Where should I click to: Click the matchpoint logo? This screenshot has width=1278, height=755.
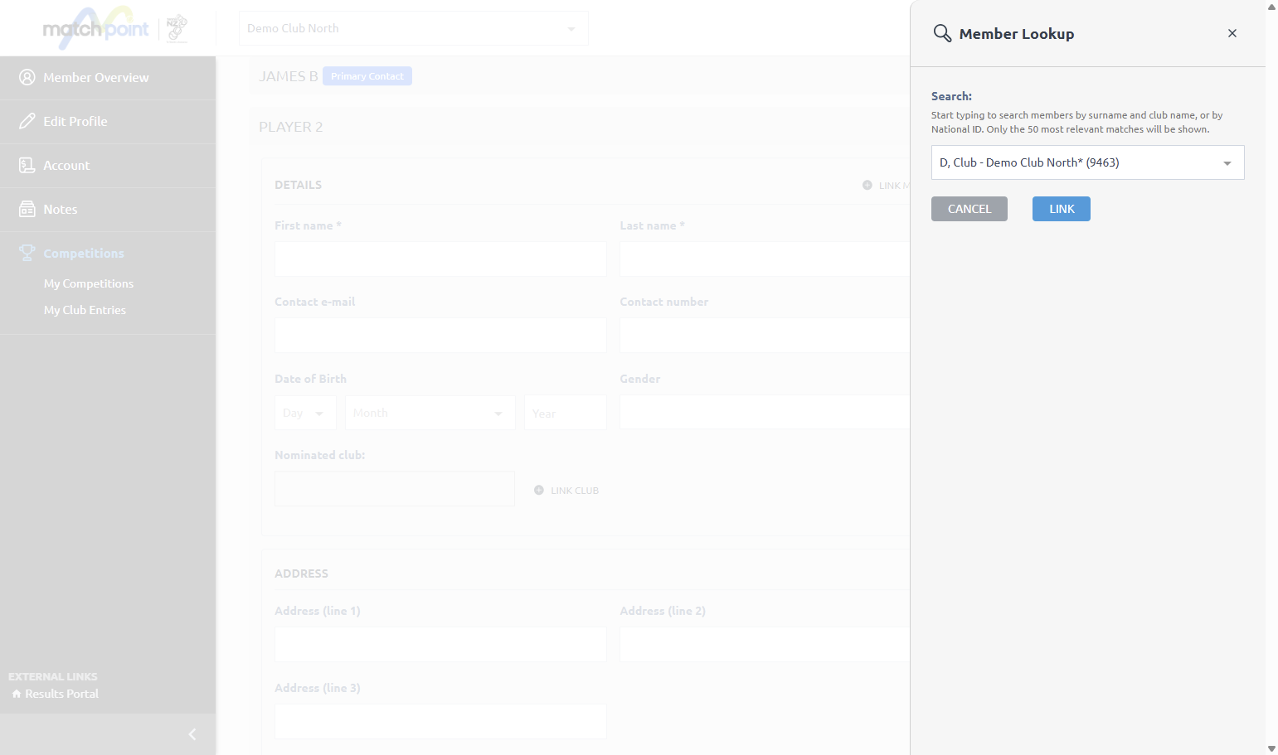95,29
